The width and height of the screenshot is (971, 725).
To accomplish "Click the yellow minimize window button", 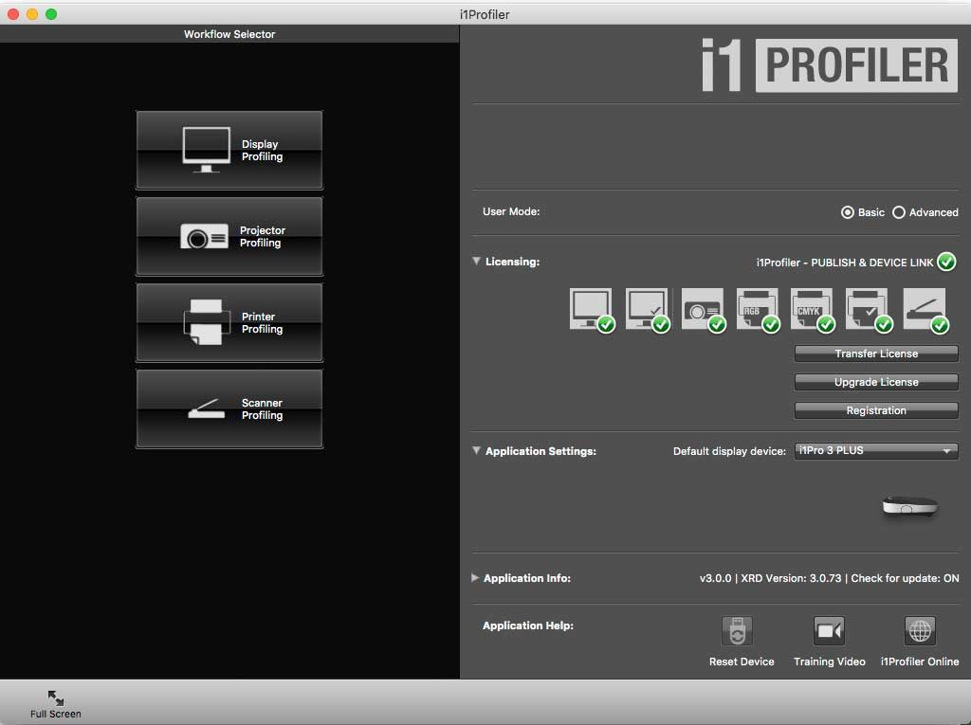I will point(32,13).
